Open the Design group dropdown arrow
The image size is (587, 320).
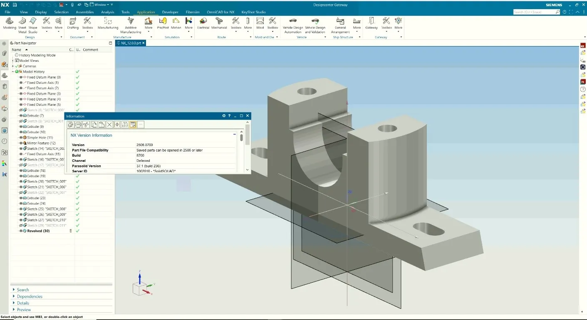pos(61,37)
